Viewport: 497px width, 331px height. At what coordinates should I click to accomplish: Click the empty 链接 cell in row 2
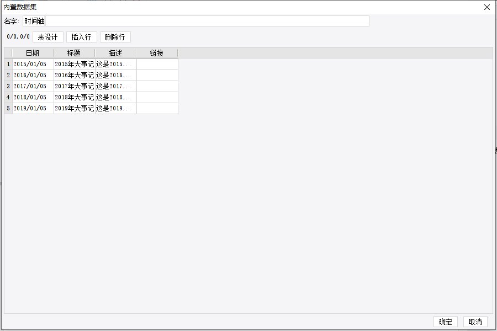[157, 76]
